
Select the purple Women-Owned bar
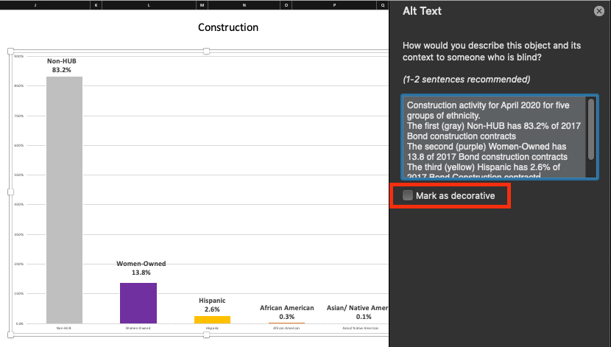138,303
